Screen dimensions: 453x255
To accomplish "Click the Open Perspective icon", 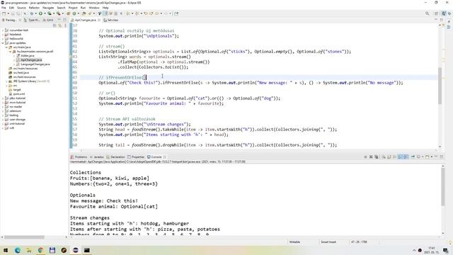I will click(436, 13).
